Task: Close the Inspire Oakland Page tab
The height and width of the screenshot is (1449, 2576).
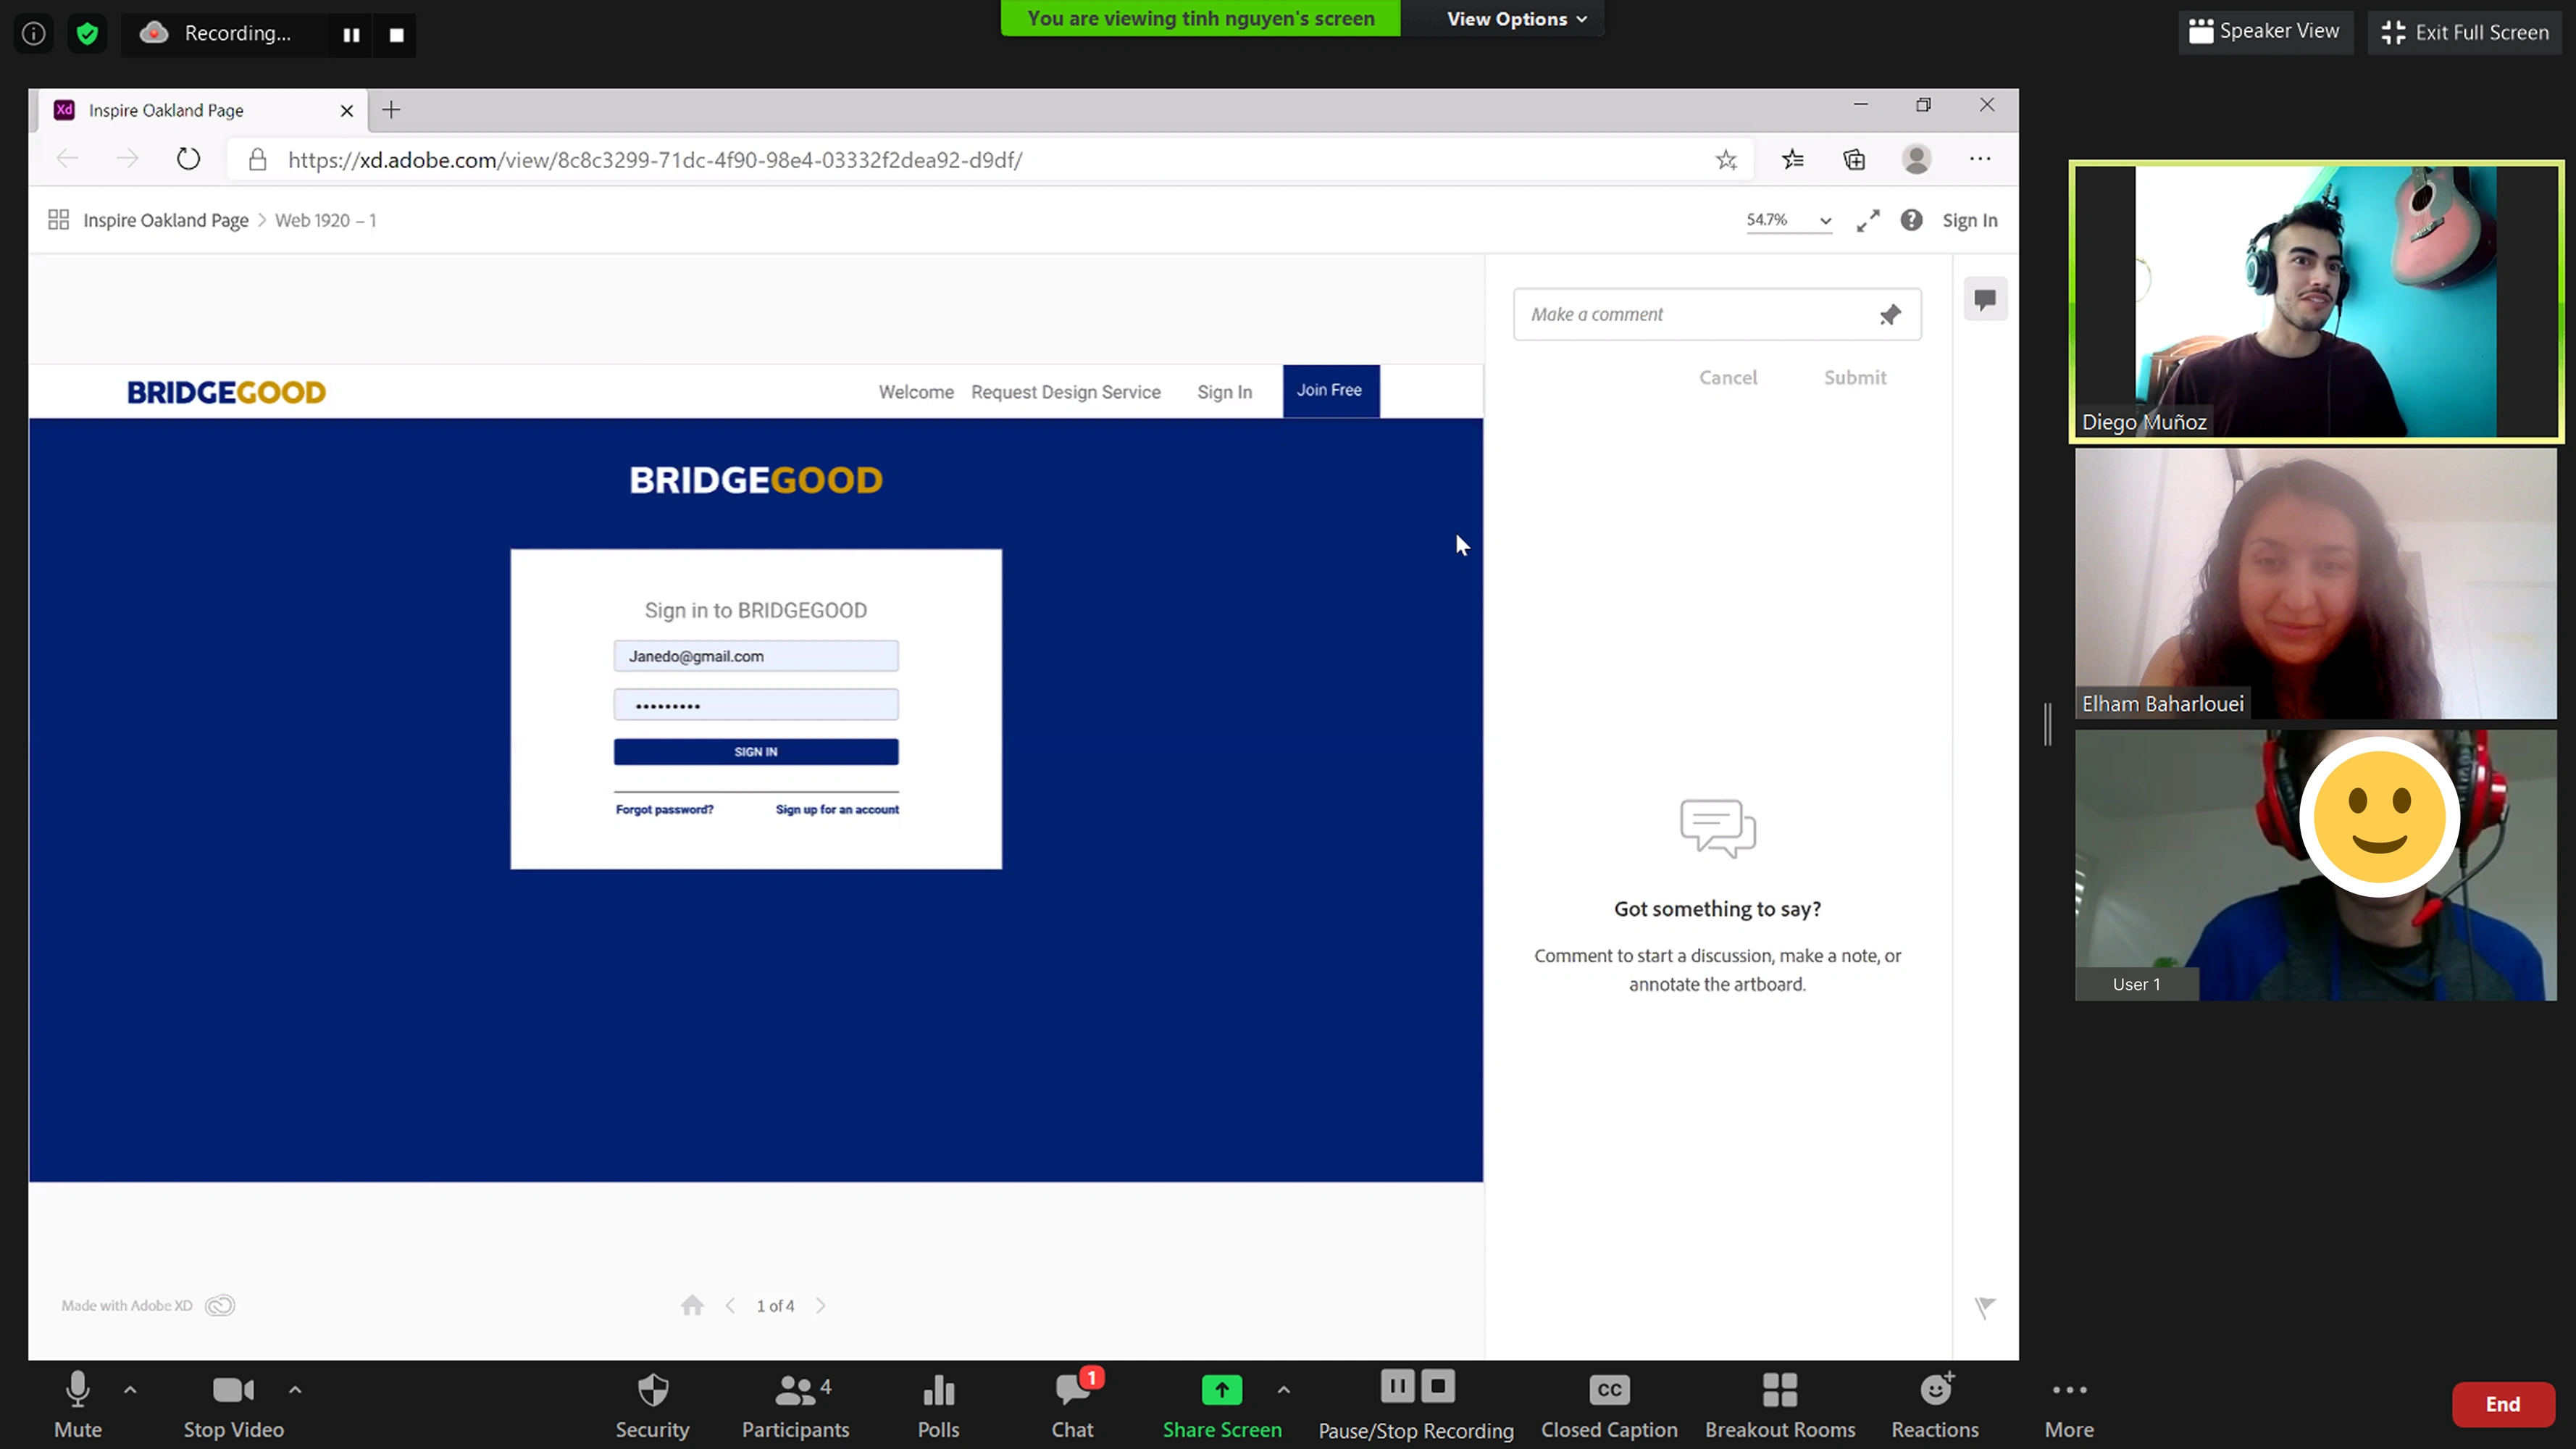Action: 347,111
